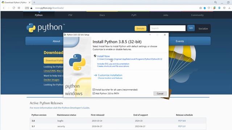Toggle Add Python 3.8 to PATH checkbox

[x=94, y=93]
